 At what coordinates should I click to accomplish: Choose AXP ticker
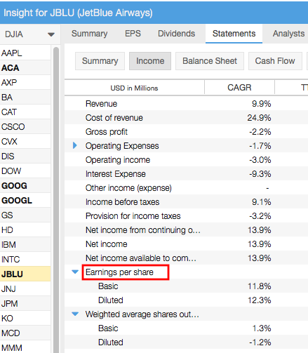25,83
